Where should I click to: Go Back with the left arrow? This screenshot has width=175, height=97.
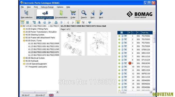coord(92,14)
